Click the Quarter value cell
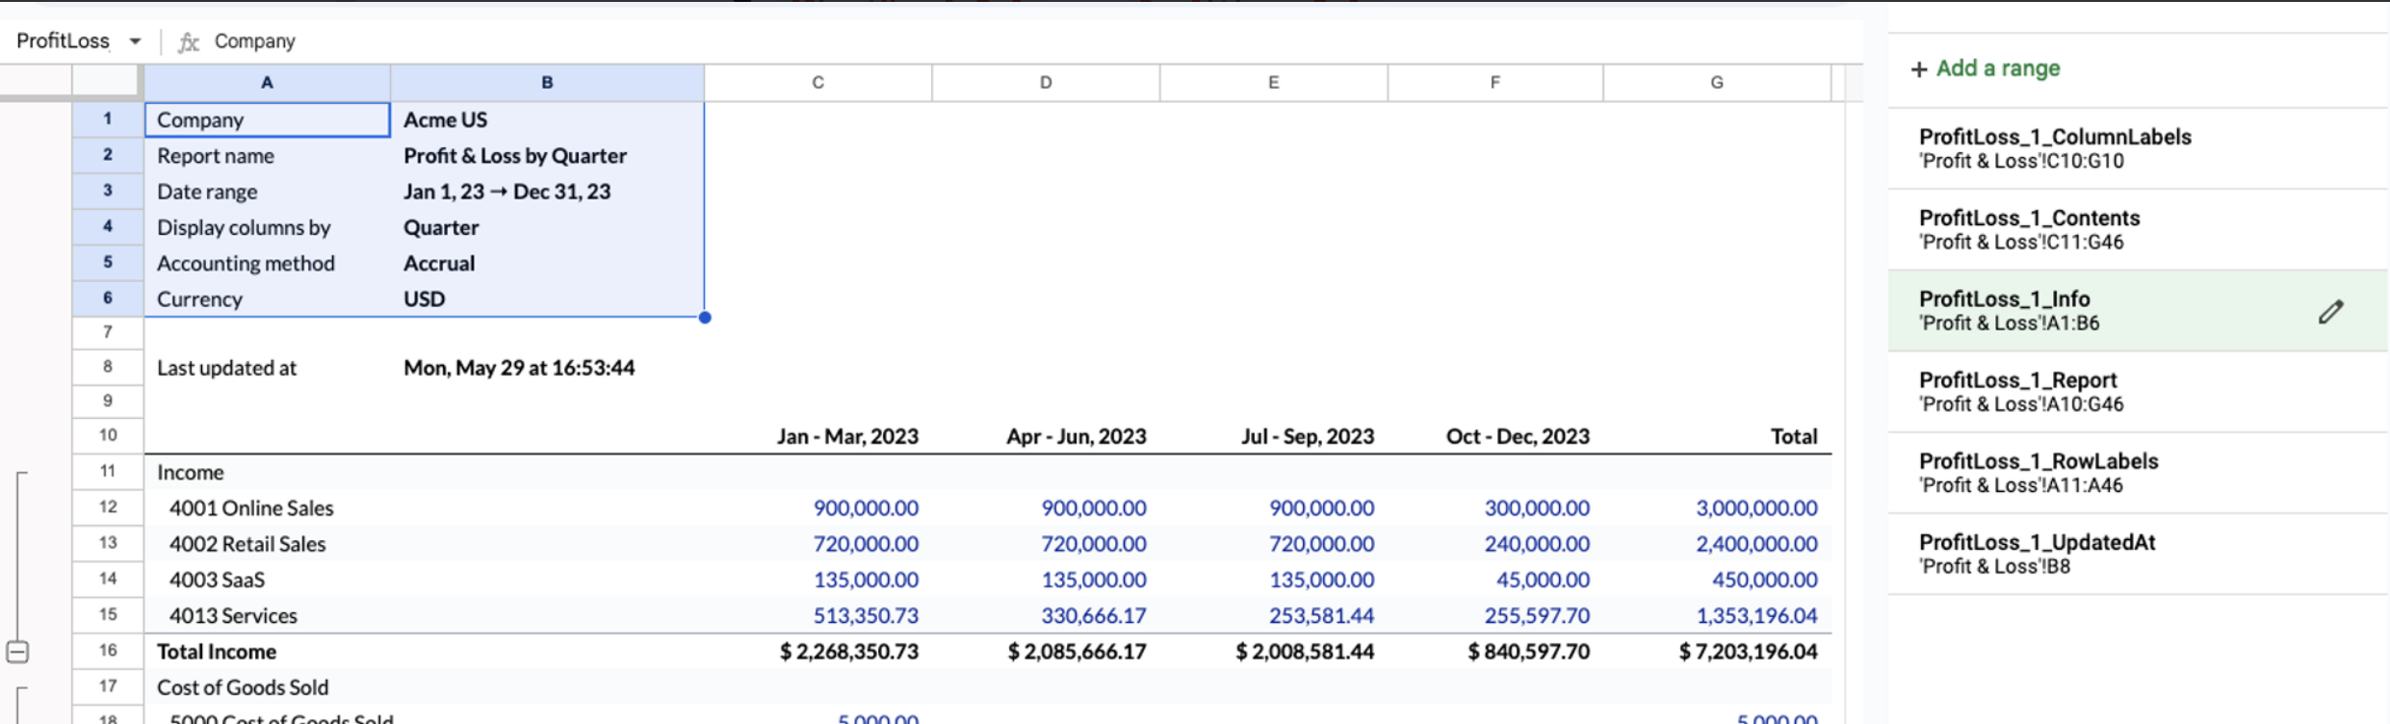 click(547, 227)
